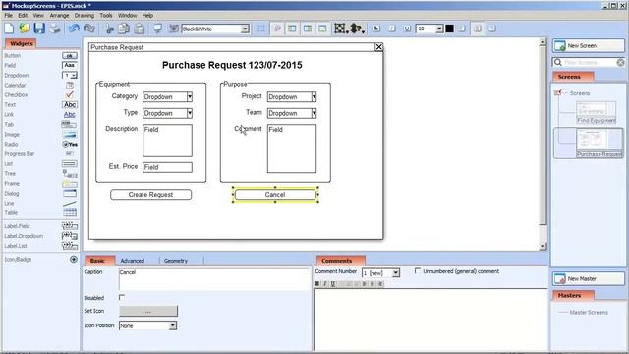Viewport: 629px width, 354px height.
Task: Select the Field widget icon
Action: tap(70, 65)
